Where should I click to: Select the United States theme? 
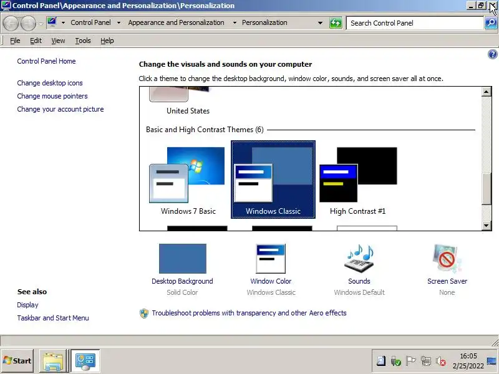188,102
